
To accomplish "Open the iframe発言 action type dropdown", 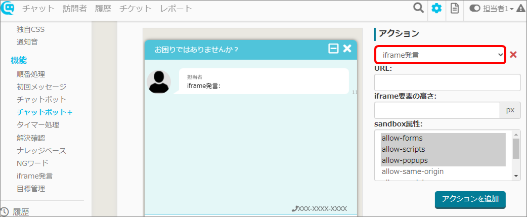I will click(441, 55).
